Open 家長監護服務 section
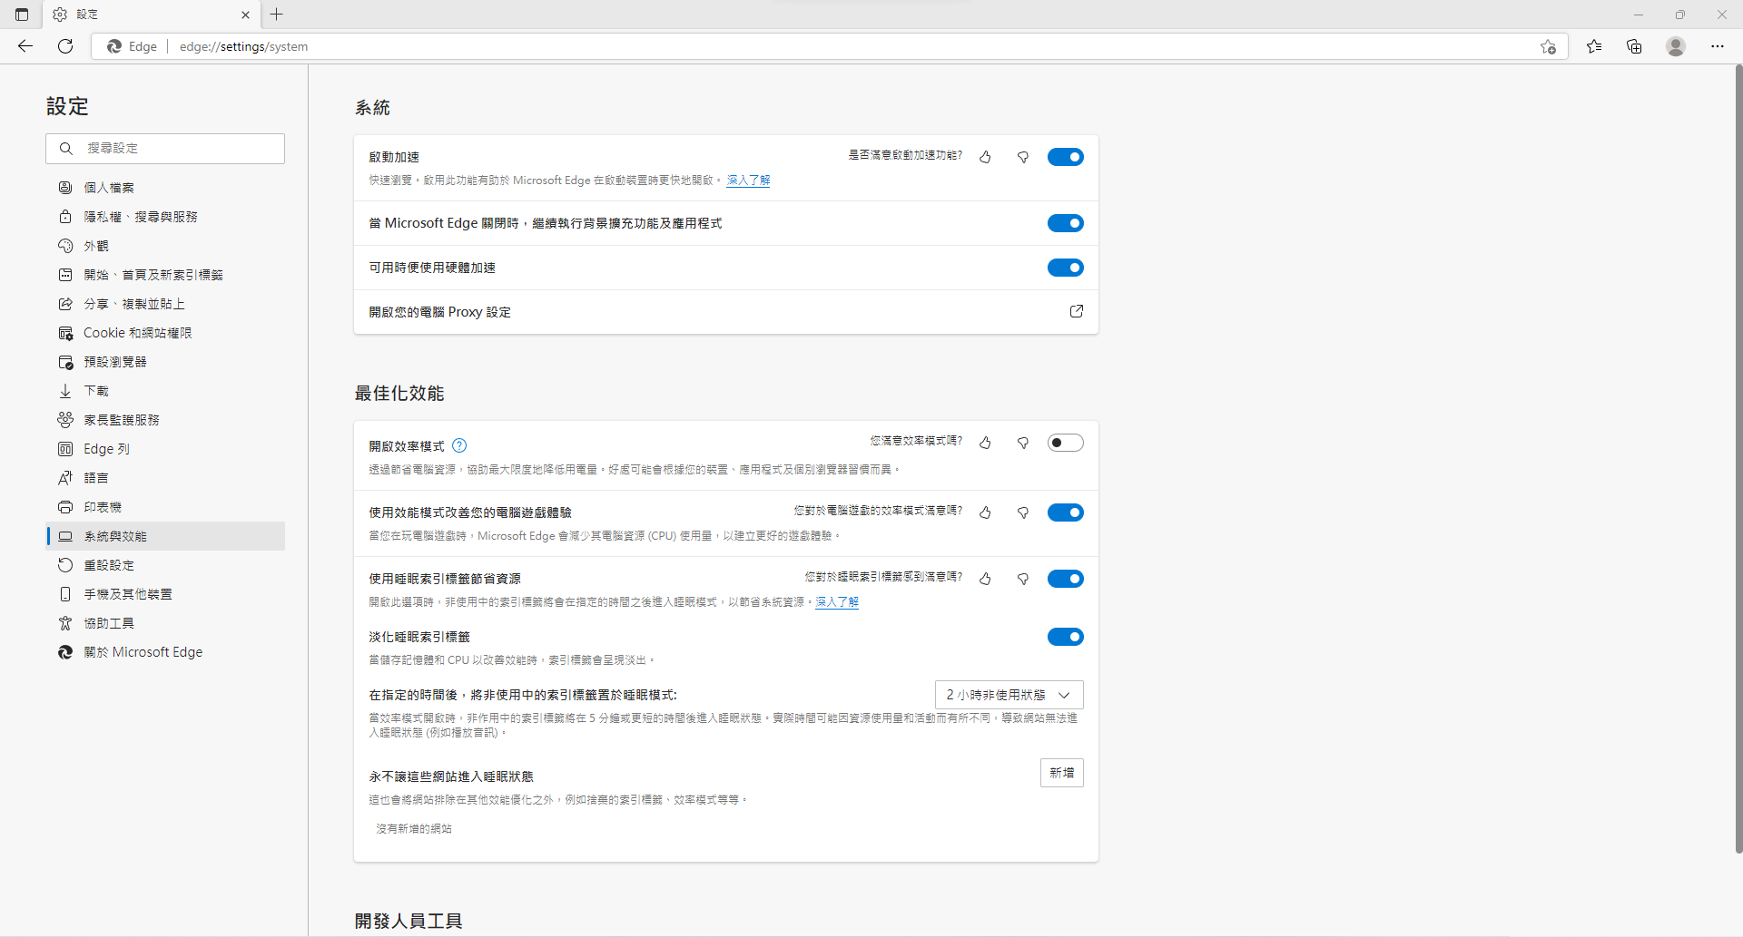This screenshot has height=937, width=1743. [165, 420]
